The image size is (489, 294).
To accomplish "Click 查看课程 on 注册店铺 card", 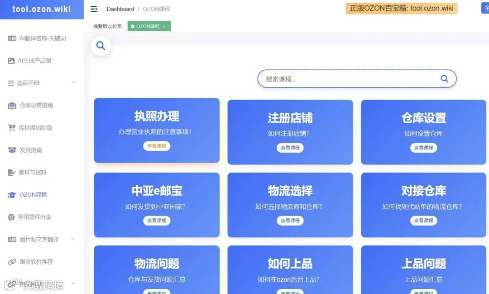I will 290,148.
